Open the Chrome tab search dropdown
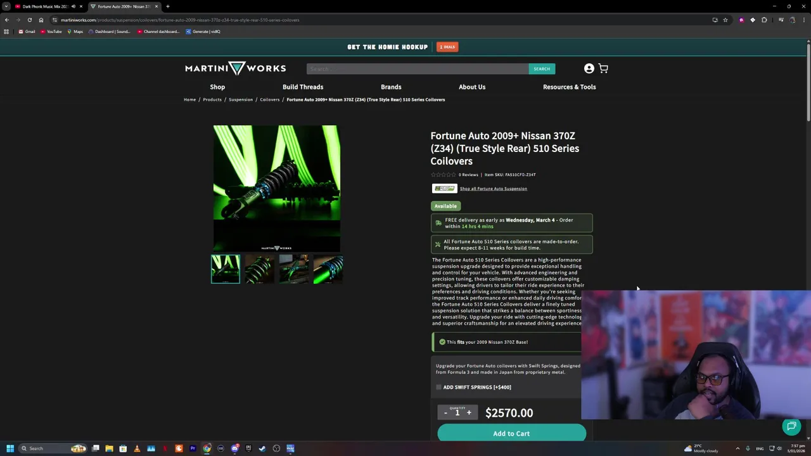Image resolution: width=811 pixels, height=456 pixels. (6, 6)
